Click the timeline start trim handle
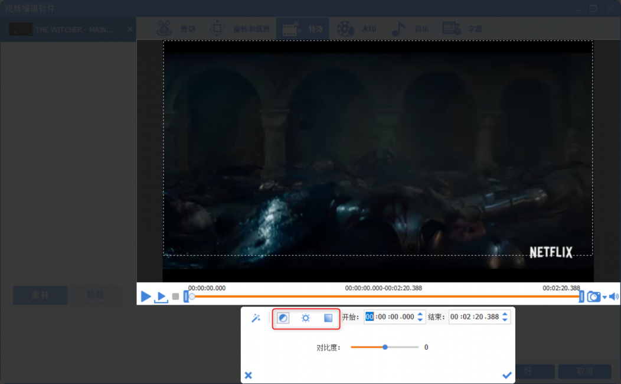621x384 pixels. [186, 297]
